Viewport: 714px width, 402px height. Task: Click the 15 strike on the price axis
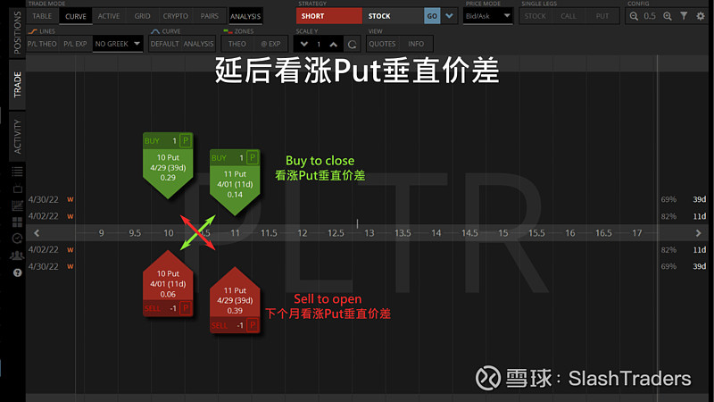503,233
